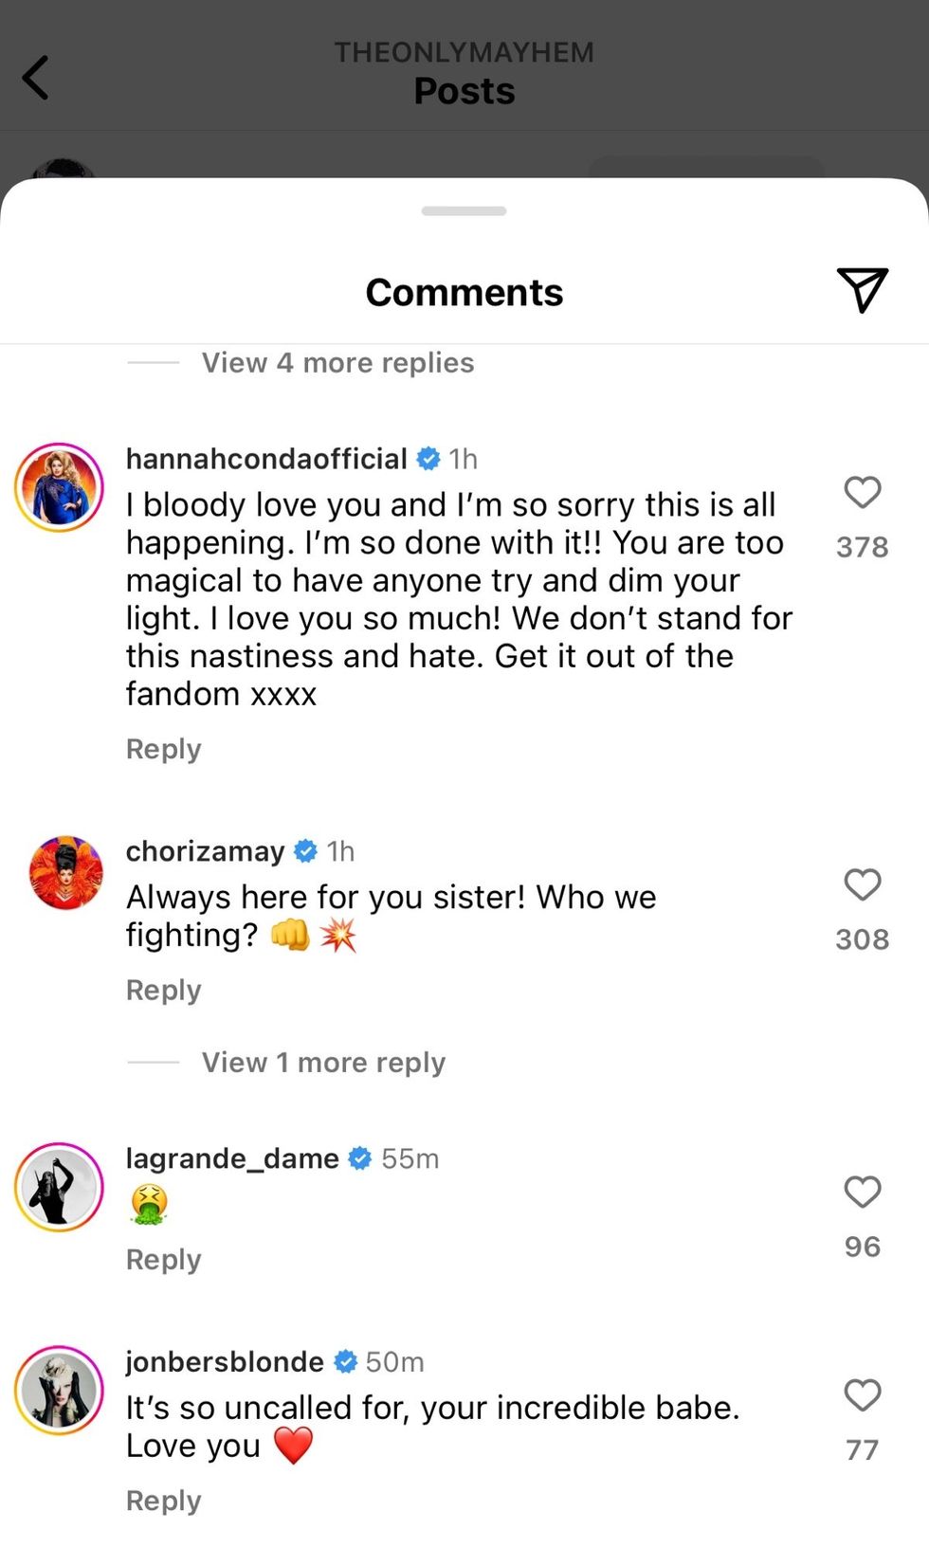This screenshot has width=929, height=1548.
Task: Like lagrande_dame's comment with the heart
Action: [x=862, y=1193]
